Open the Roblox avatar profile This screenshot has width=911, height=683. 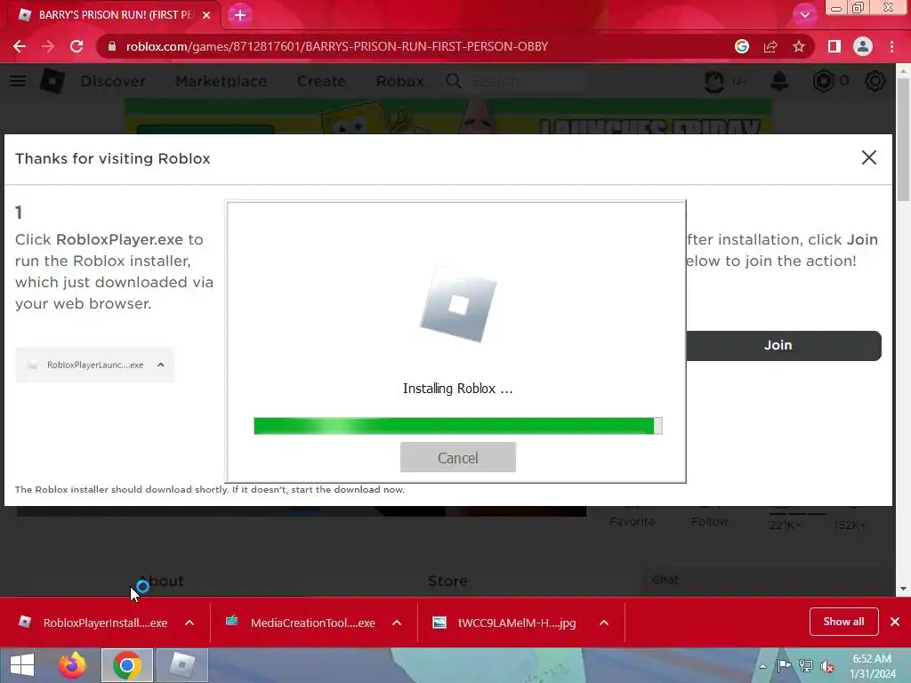pos(714,81)
